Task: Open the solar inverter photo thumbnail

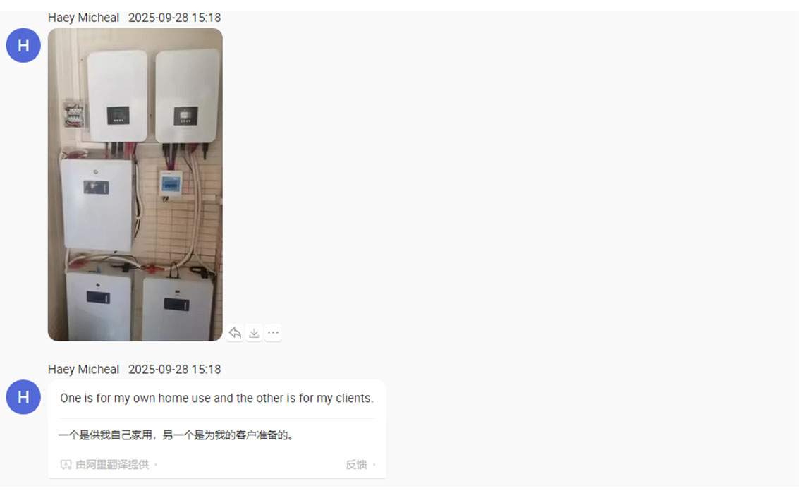Action: tap(135, 185)
